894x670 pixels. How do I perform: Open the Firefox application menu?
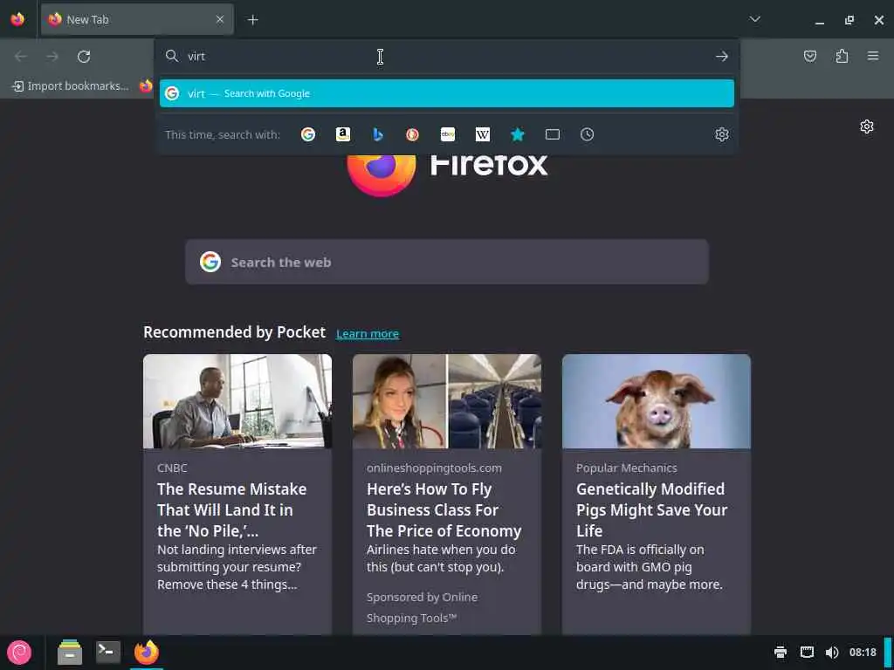(873, 56)
